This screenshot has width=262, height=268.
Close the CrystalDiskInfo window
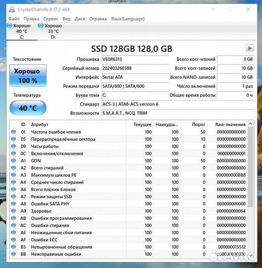click(x=248, y=9)
